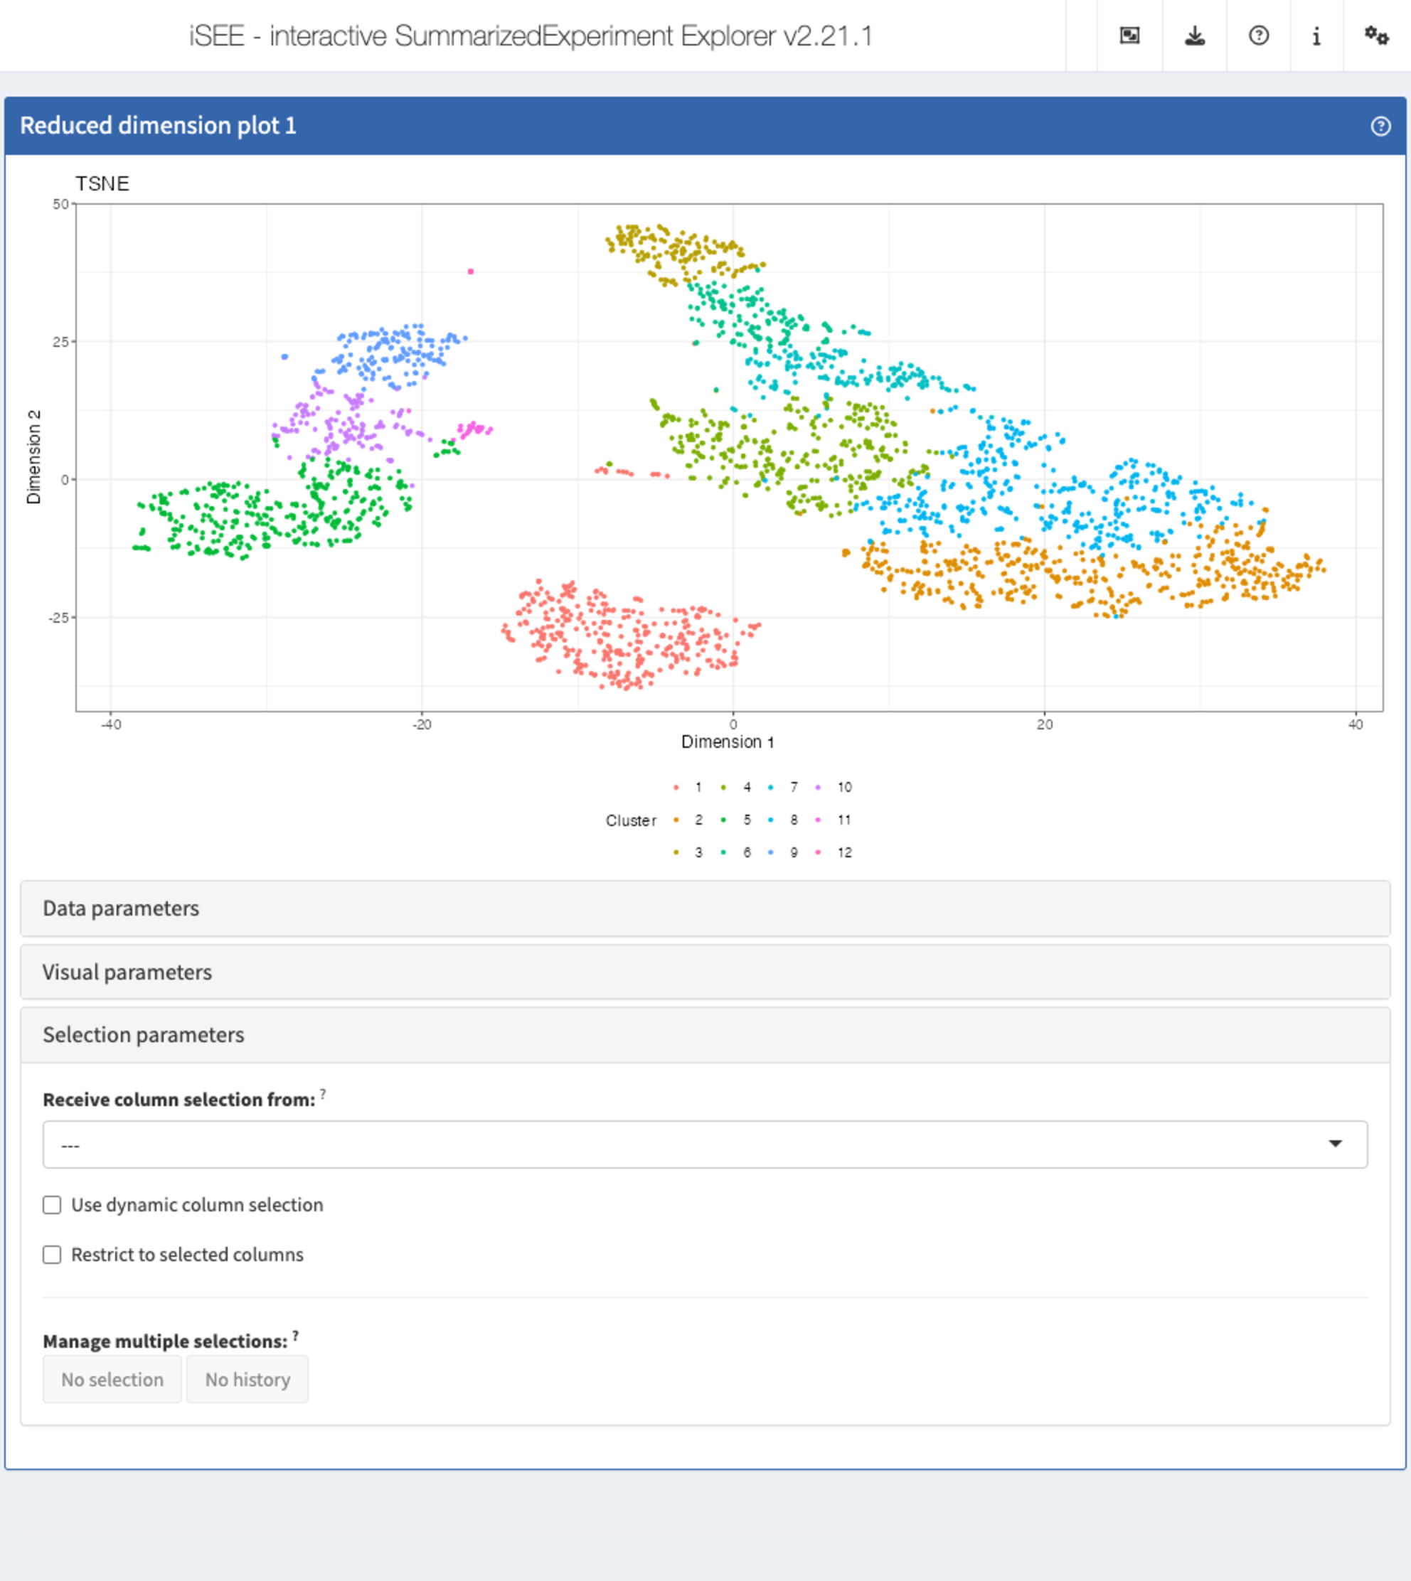1411x1581 pixels.
Task: Open the panel organization icon in header
Action: (x=1129, y=36)
